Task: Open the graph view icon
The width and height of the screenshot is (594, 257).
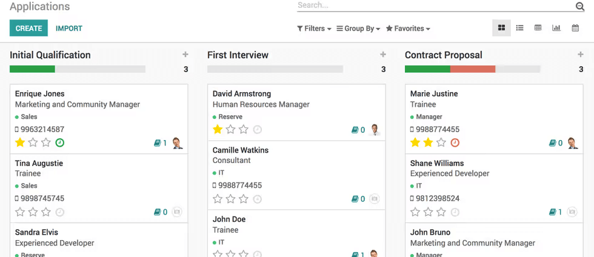Action: [556, 28]
